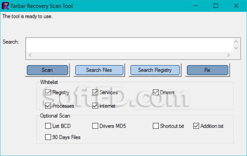
Task: Uncheck the Drivers whitelist checkbox
Action: [156, 92]
